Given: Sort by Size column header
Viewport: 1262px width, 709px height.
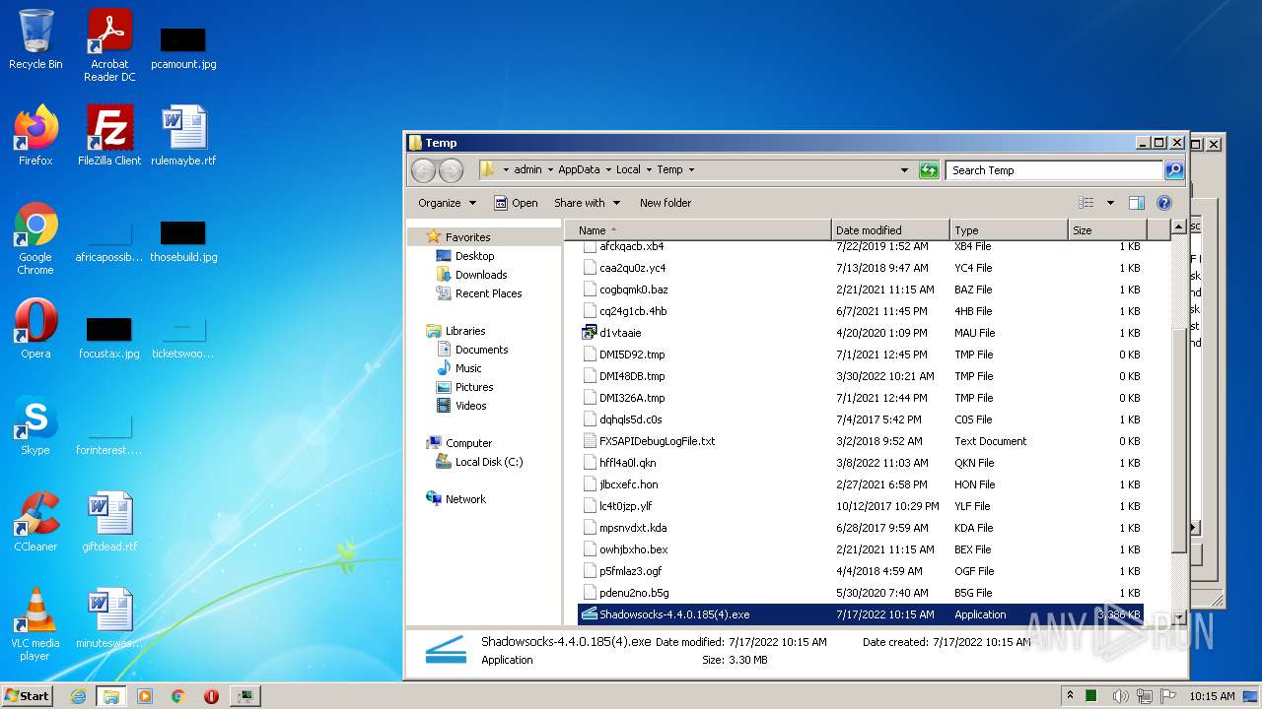Looking at the screenshot, I should [x=1108, y=230].
